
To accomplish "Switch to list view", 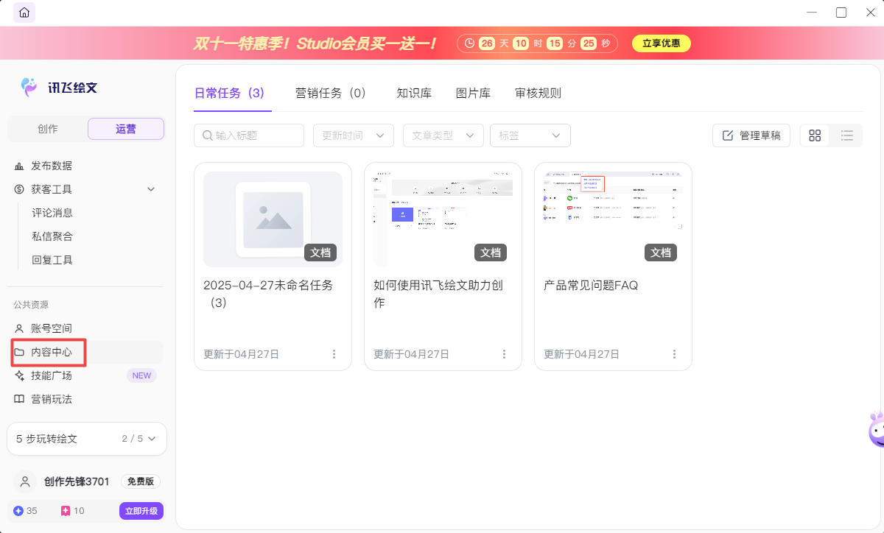I will pos(847,135).
